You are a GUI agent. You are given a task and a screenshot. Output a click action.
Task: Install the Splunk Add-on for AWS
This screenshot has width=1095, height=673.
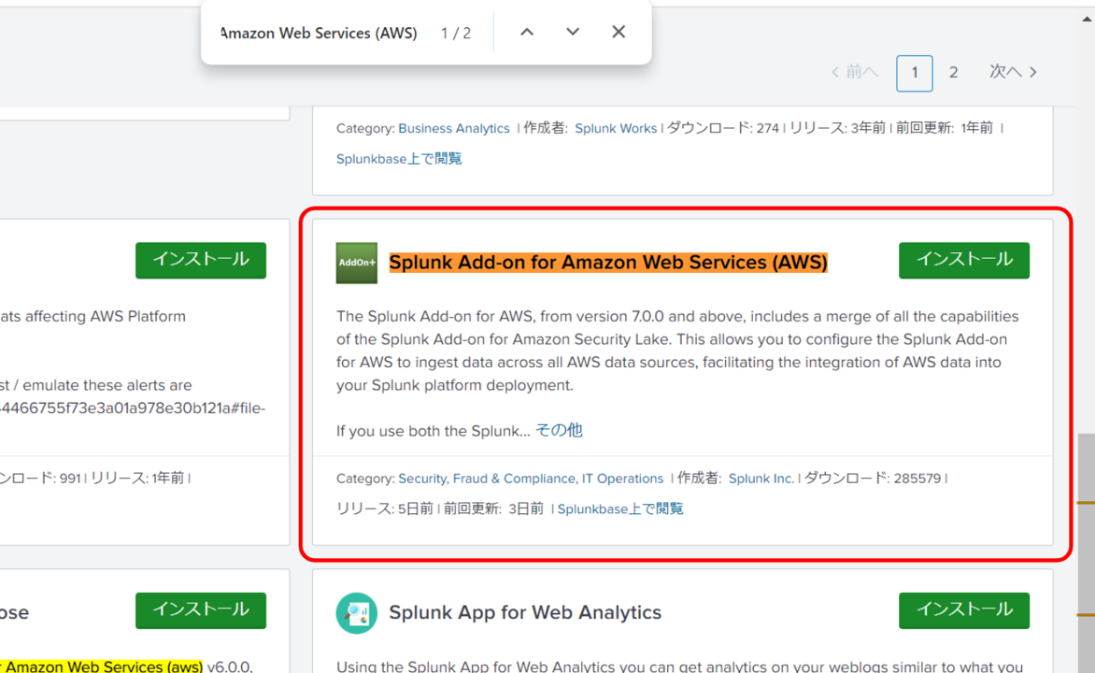pyautogui.click(x=963, y=261)
